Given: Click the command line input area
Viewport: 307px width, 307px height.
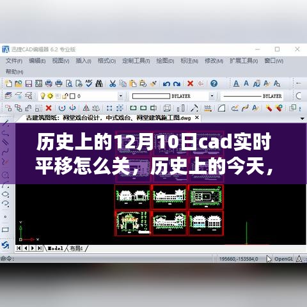Looking at the screenshot, I should coord(113,259).
